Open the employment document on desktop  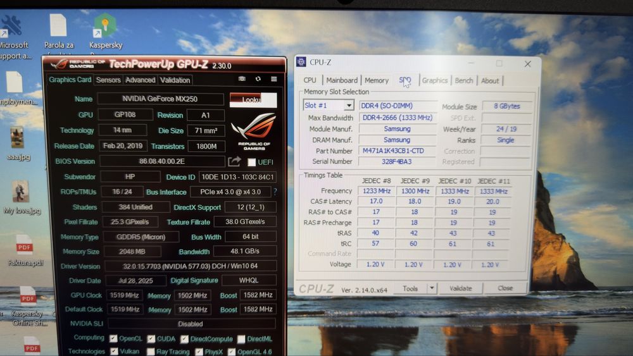[15, 89]
